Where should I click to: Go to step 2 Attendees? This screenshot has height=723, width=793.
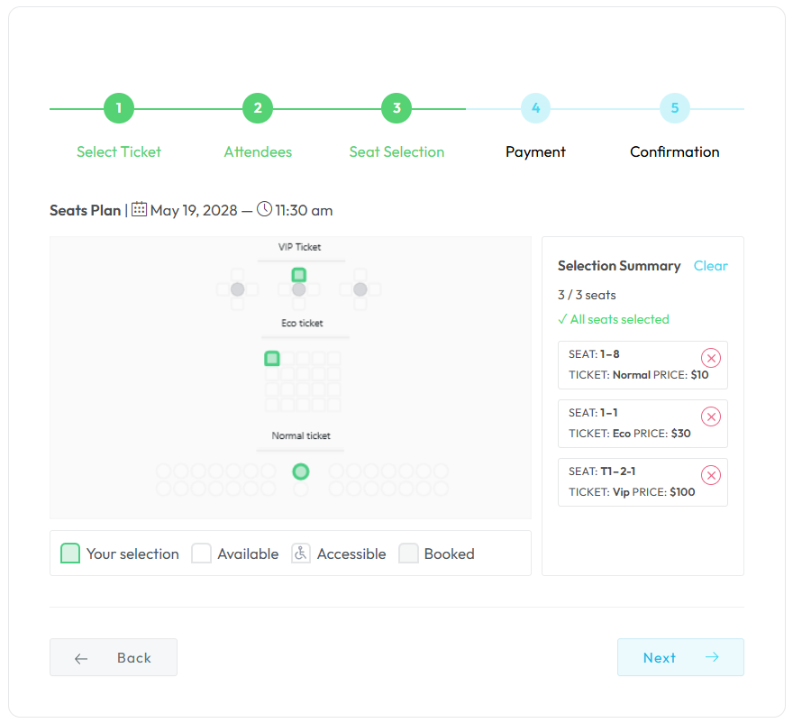[x=258, y=108]
